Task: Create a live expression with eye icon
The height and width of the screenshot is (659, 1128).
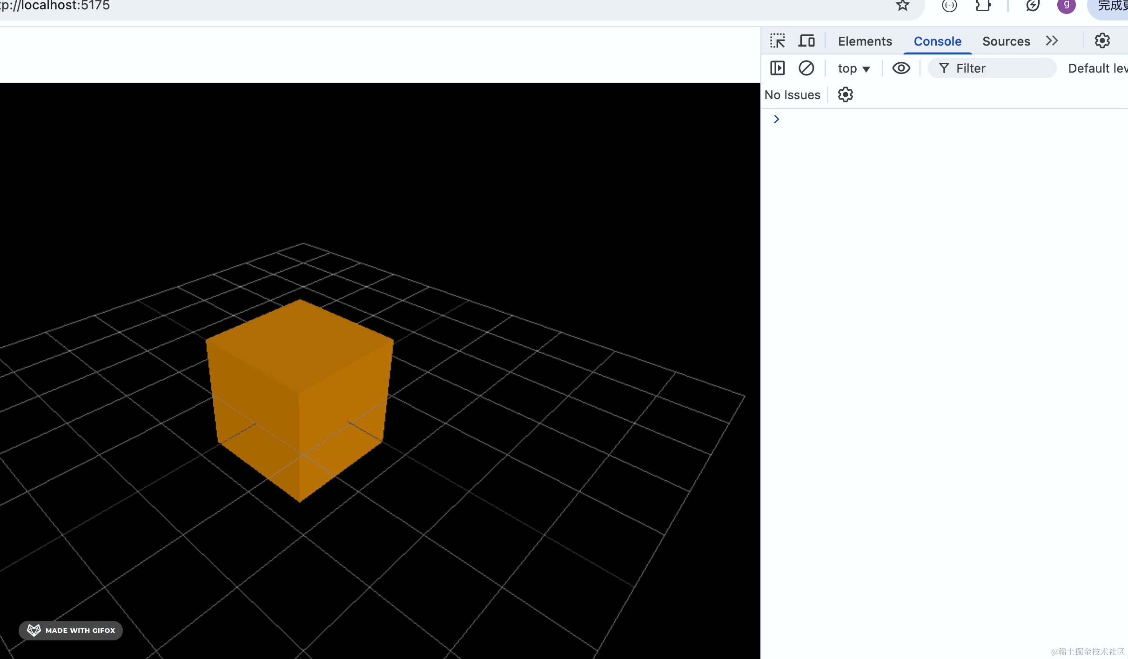Action: pos(901,68)
